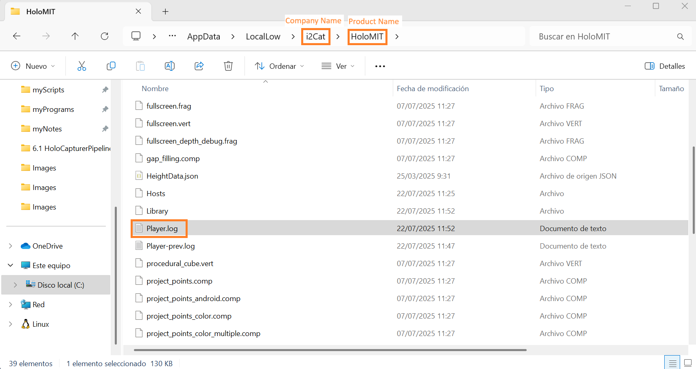The height and width of the screenshot is (369, 696).
Task: Sort by Fecha de modificación column header
Action: [433, 89]
